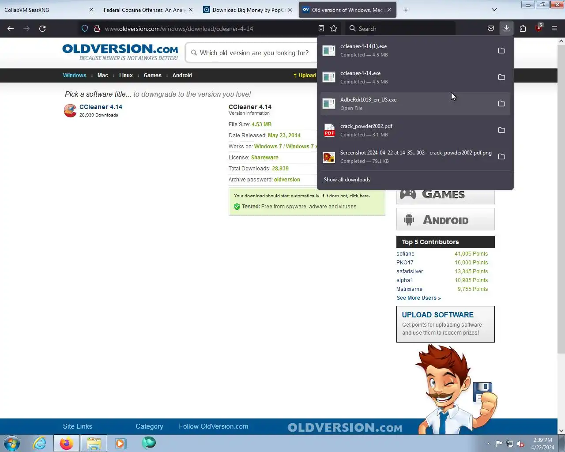Viewport: 565px width, 452px height.
Task: Open the Firefox downloads toolbar button
Action: 506,28
